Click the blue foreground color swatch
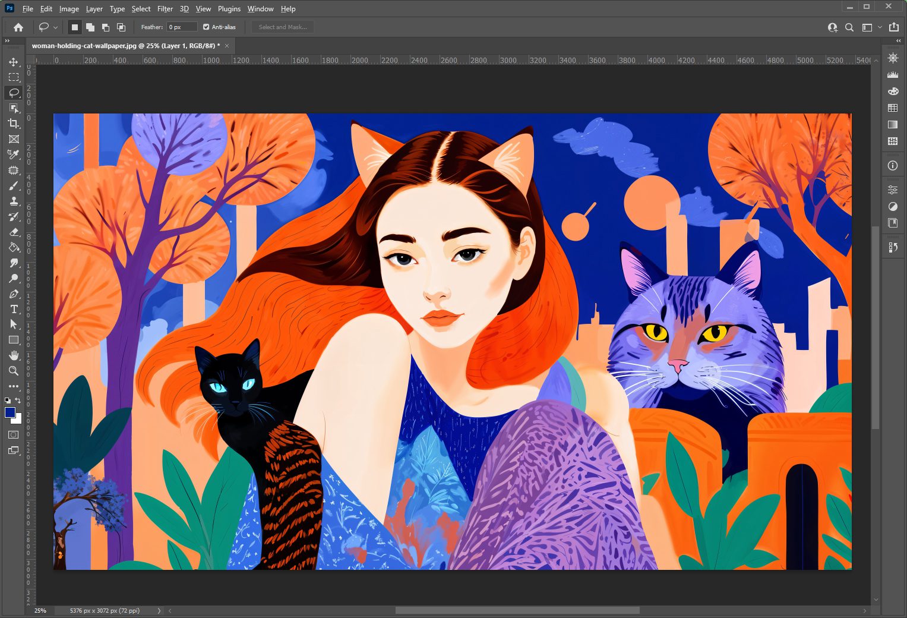 coord(10,412)
